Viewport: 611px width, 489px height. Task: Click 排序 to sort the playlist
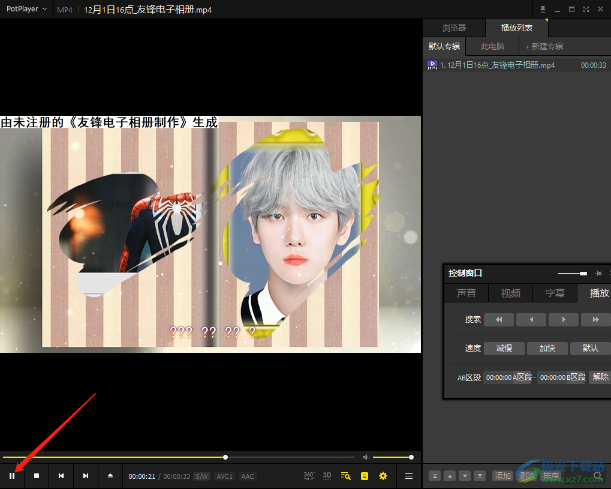[550, 476]
